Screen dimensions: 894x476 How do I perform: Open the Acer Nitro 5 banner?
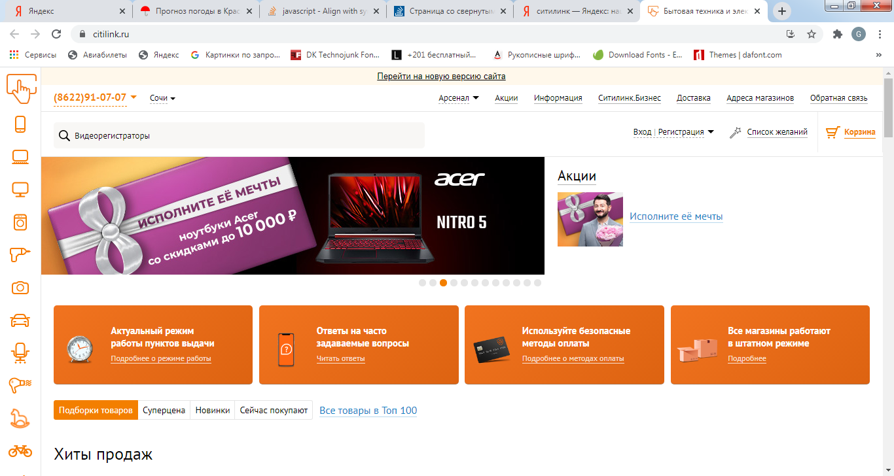tap(293, 216)
